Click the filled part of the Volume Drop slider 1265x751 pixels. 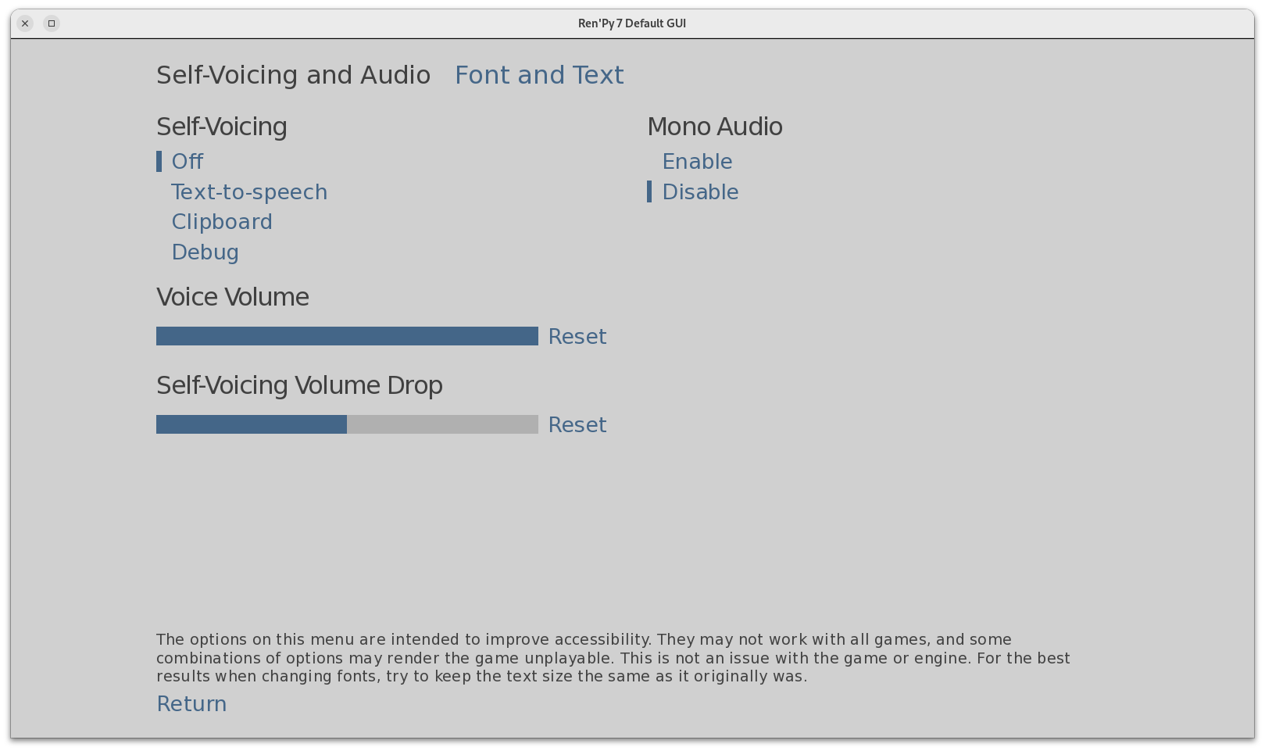tap(251, 424)
